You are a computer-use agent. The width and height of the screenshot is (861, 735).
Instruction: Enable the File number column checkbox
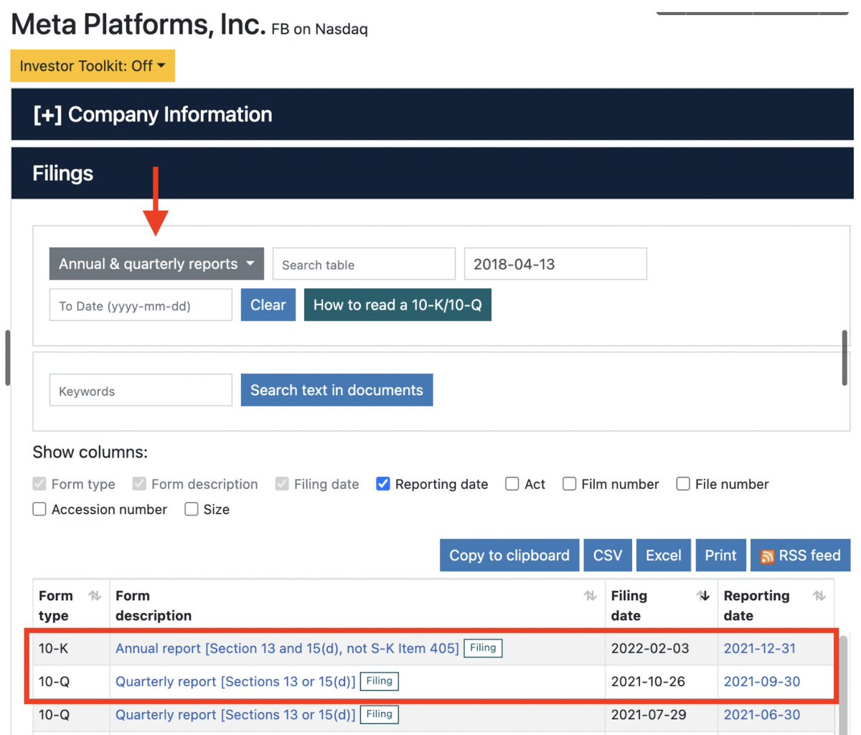click(683, 484)
